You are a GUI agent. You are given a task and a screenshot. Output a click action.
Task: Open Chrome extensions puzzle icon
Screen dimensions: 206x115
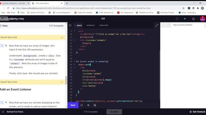[x=198, y=8]
